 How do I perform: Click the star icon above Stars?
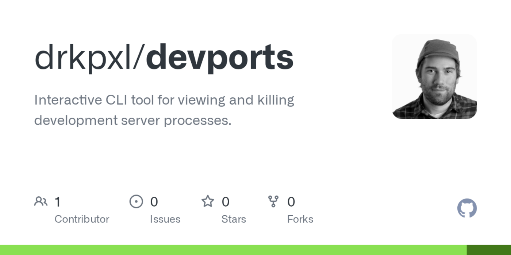(x=208, y=201)
